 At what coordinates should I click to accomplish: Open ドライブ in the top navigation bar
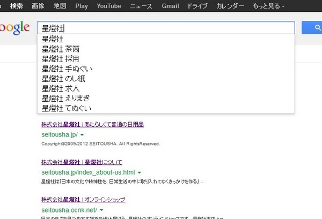(x=197, y=6)
